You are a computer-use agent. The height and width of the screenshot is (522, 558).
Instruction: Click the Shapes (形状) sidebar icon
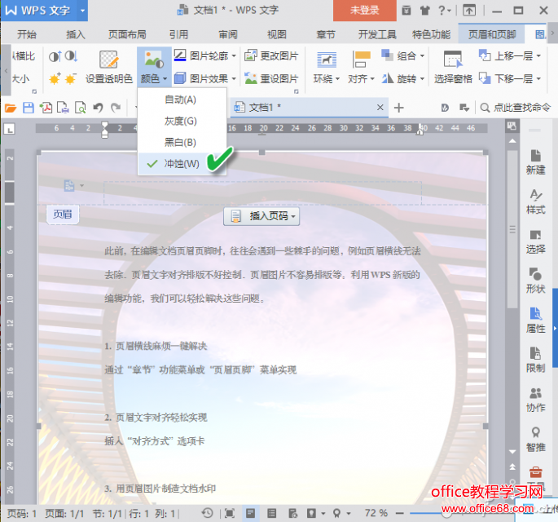pyautogui.click(x=535, y=281)
